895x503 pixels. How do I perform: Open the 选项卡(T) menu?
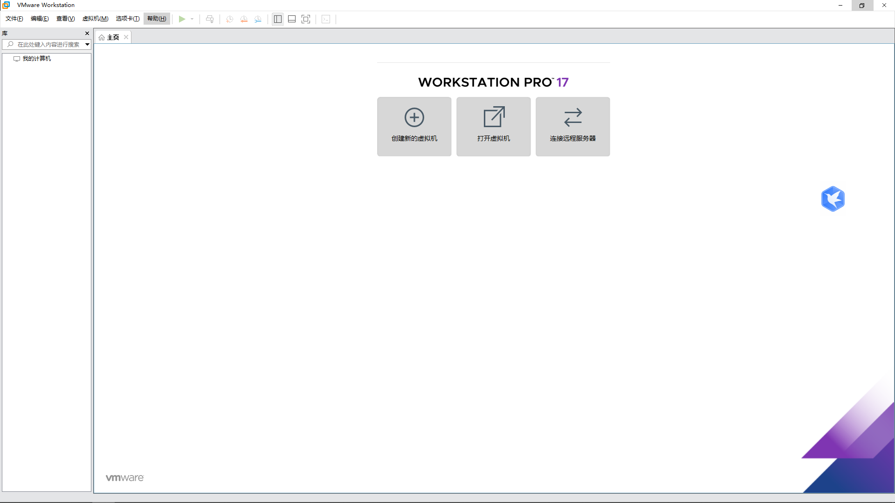tap(128, 19)
